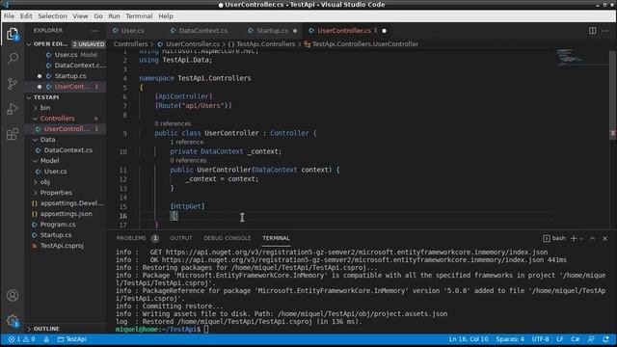Open the Source Control view icon
This screenshot has height=347, width=617.
click(x=13, y=84)
